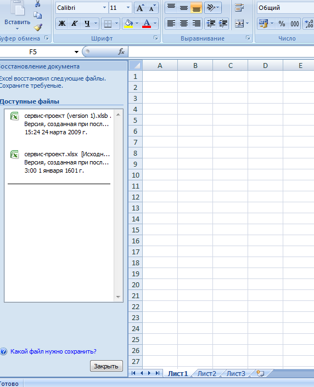Select column B header

point(195,65)
